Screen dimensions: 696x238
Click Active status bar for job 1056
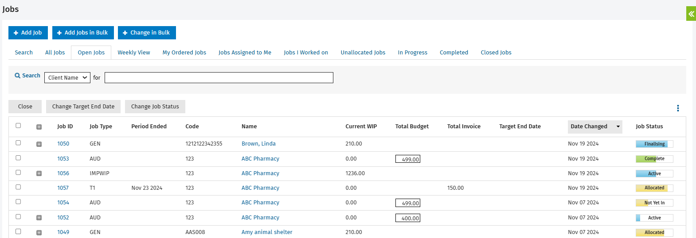pos(654,173)
